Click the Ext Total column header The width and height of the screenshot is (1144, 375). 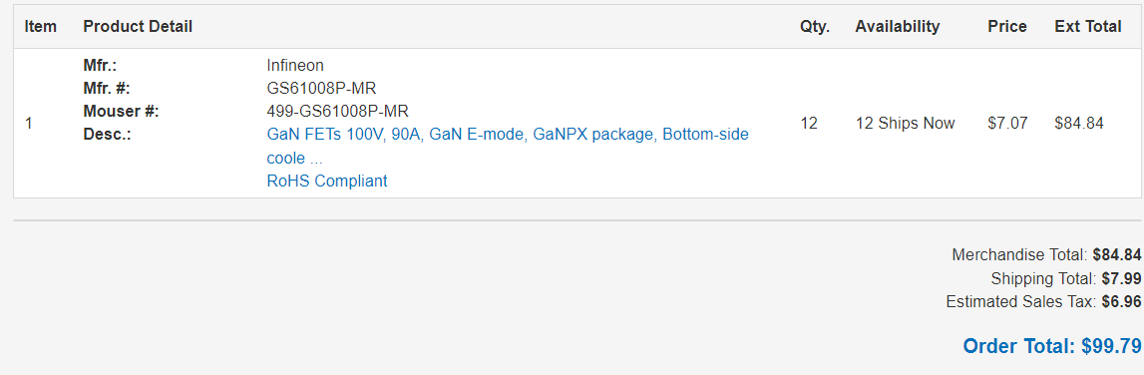1088,26
